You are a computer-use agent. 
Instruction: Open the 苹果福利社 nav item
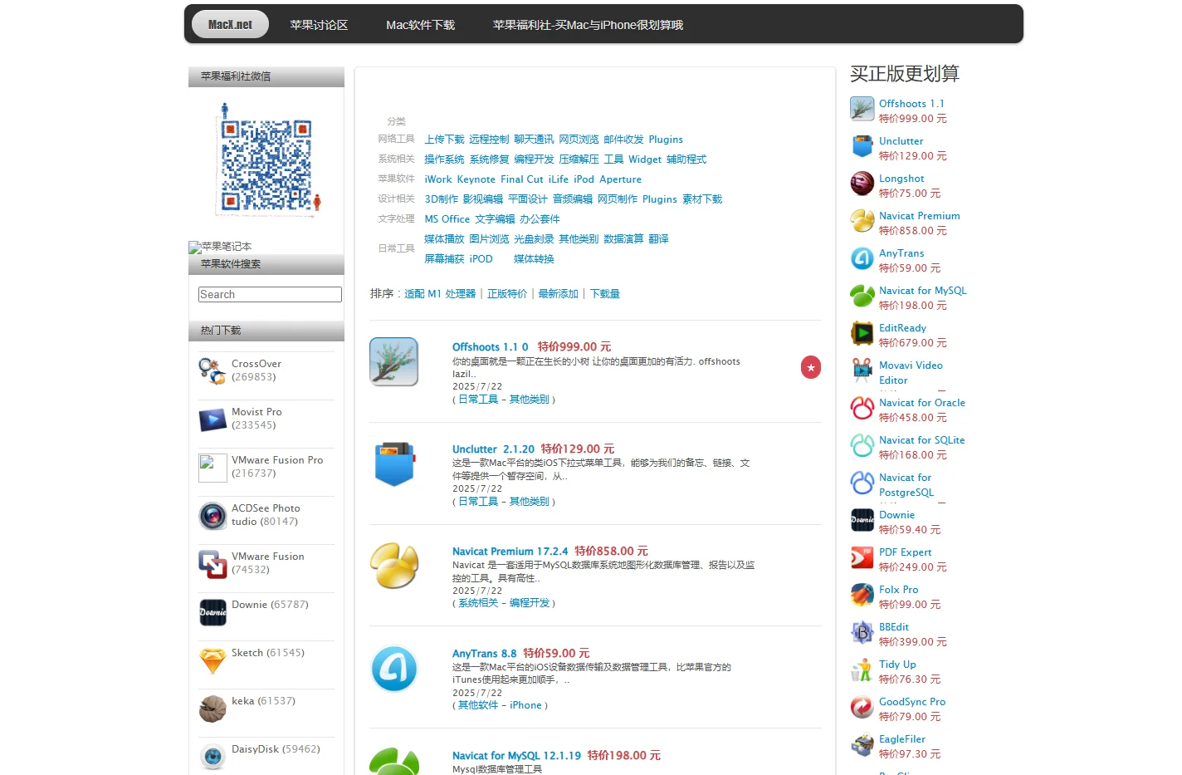(x=588, y=25)
